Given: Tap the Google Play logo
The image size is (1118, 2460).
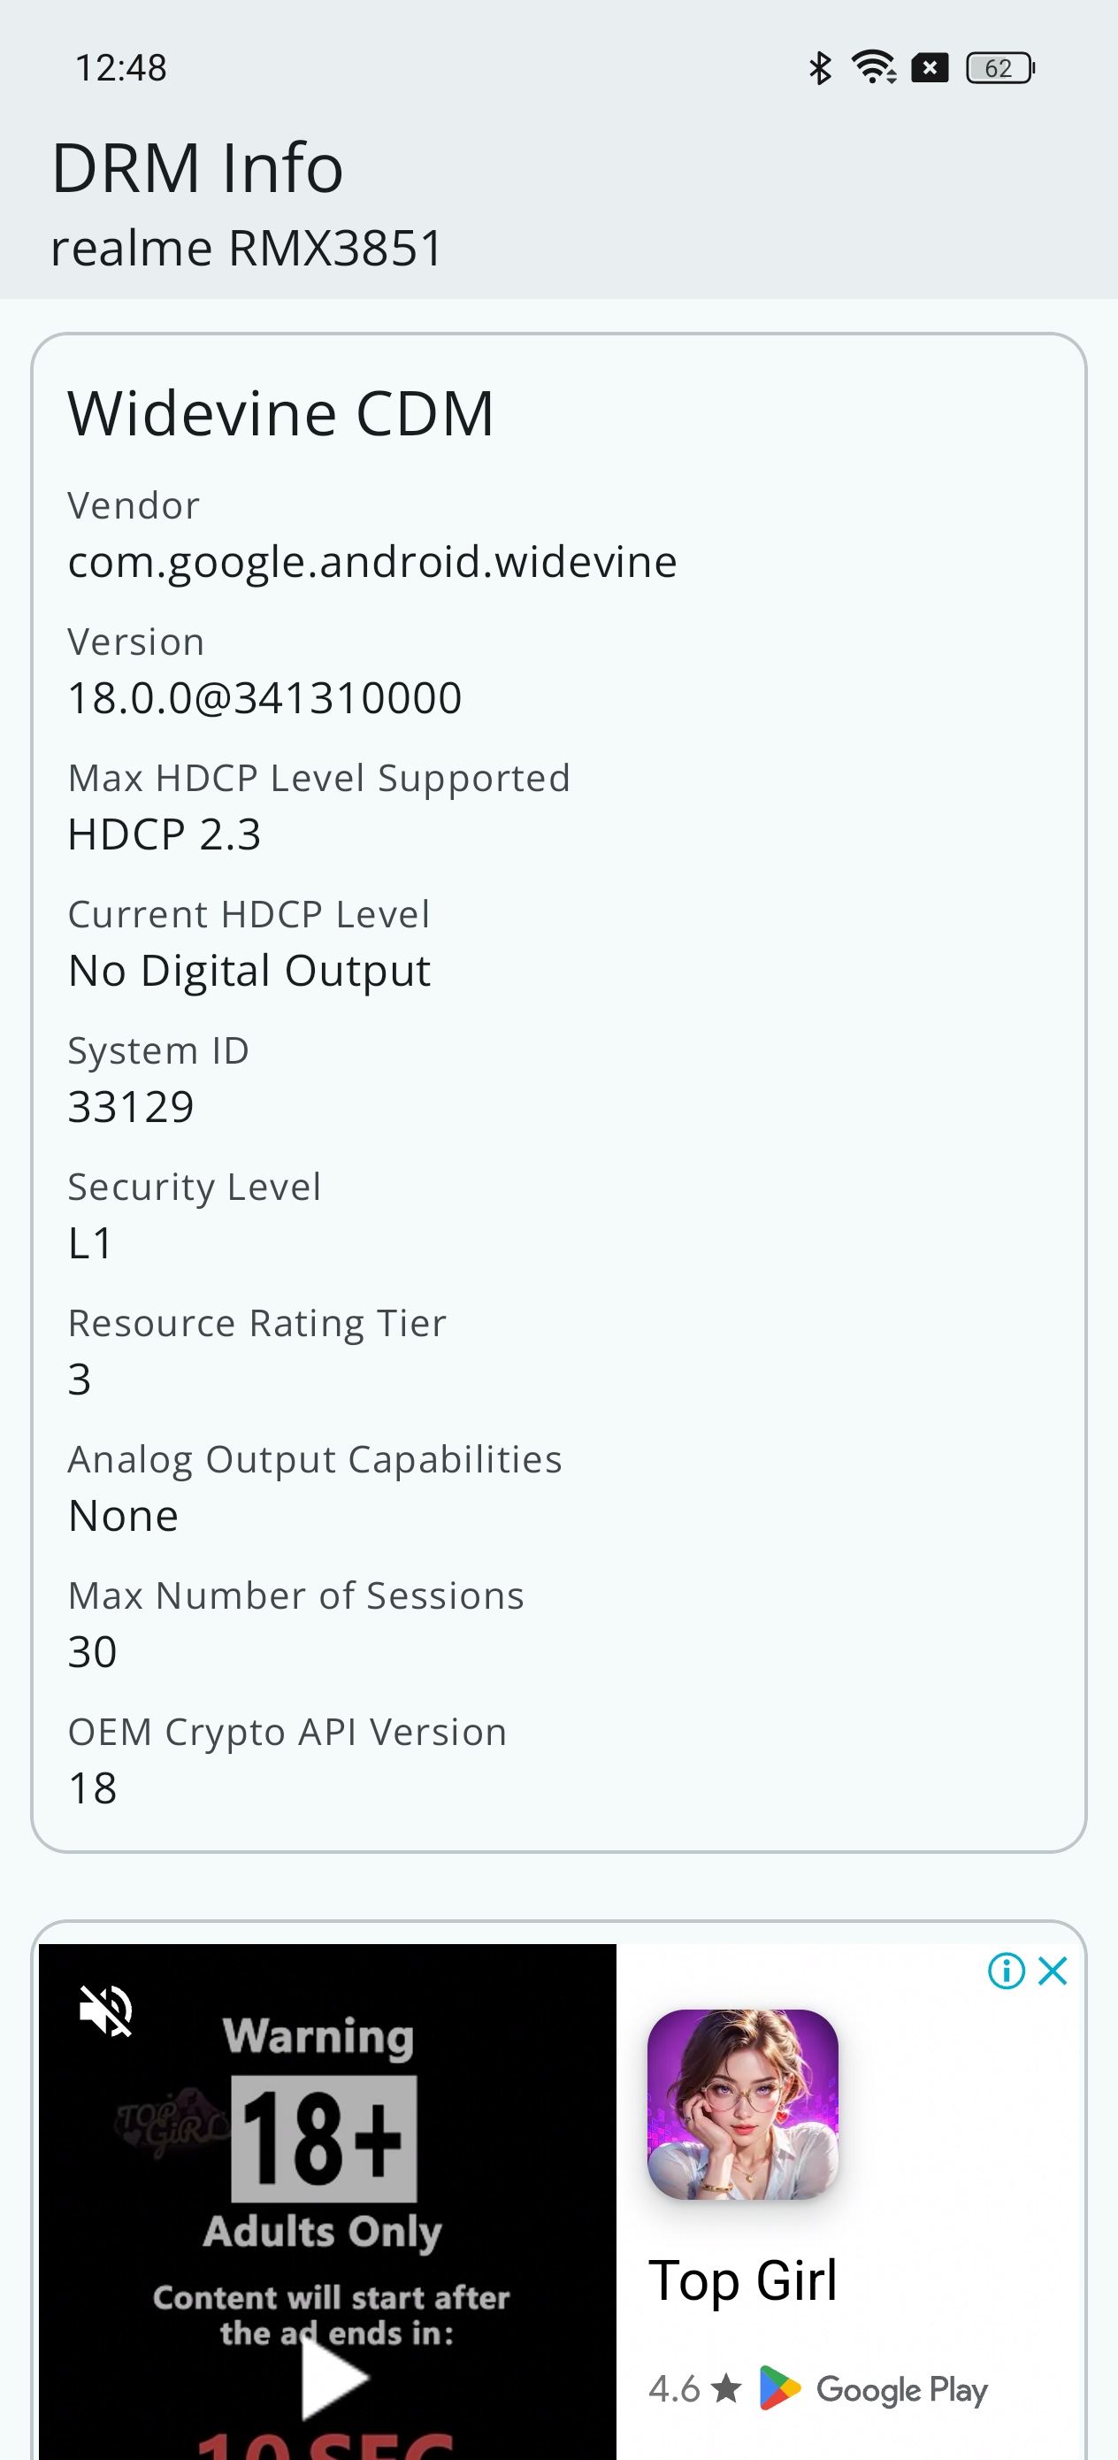Looking at the screenshot, I should pyautogui.click(x=874, y=2388).
